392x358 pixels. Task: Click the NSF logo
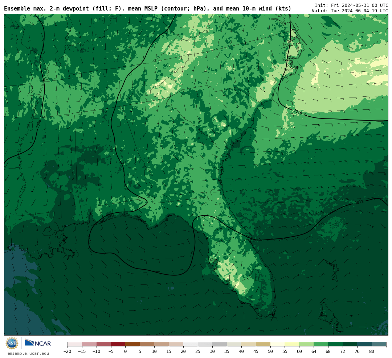tap(12, 343)
